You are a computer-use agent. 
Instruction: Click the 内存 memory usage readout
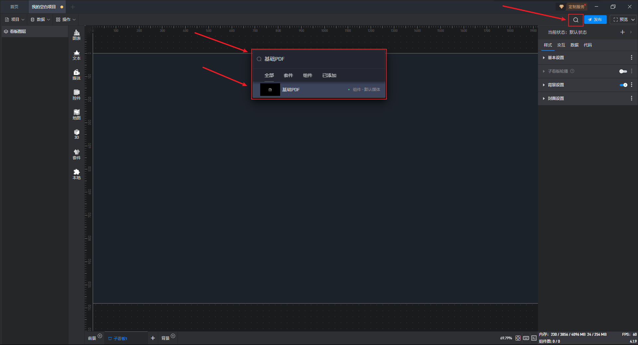(573, 334)
